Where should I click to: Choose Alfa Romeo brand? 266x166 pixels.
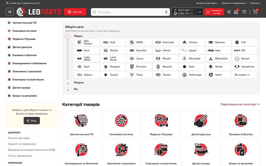(x=87, y=42)
